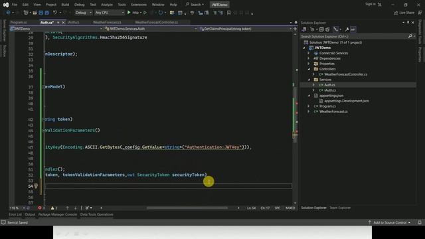Open the Analyze menu
This screenshot has width=425, height=239.
107,5
